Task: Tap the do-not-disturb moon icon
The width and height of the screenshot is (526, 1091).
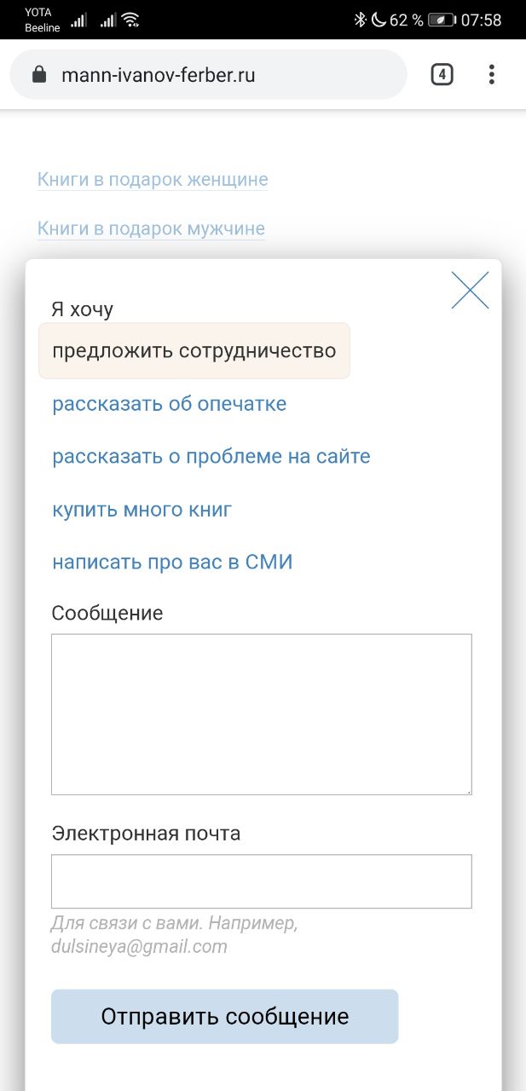Action: (x=379, y=20)
